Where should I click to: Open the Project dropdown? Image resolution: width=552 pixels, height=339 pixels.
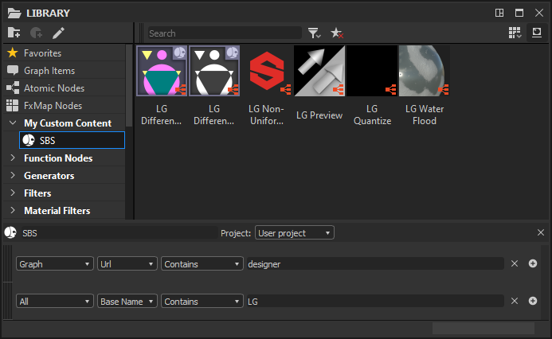[294, 233]
